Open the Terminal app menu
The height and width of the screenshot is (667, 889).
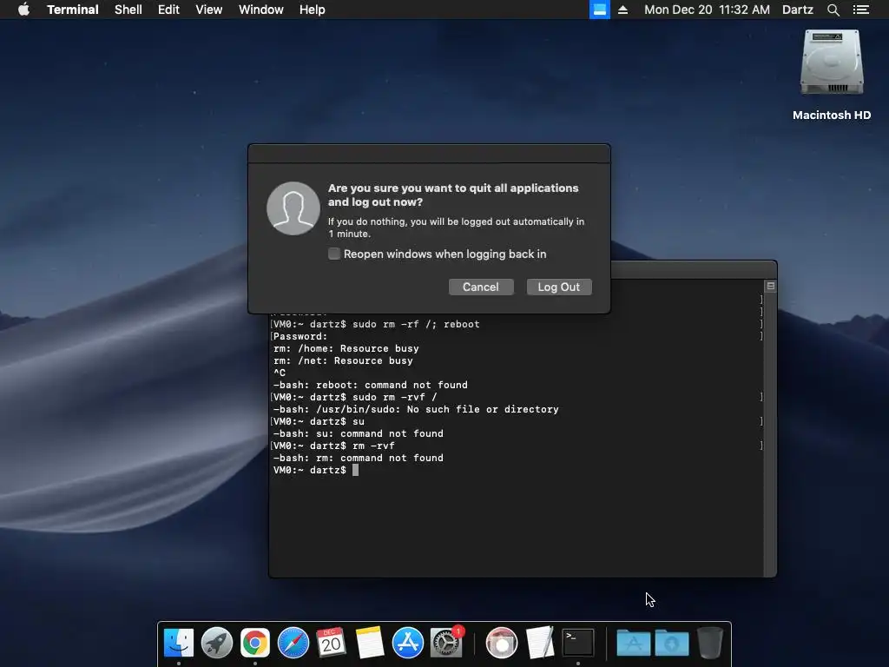pyautogui.click(x=73, y=10)
